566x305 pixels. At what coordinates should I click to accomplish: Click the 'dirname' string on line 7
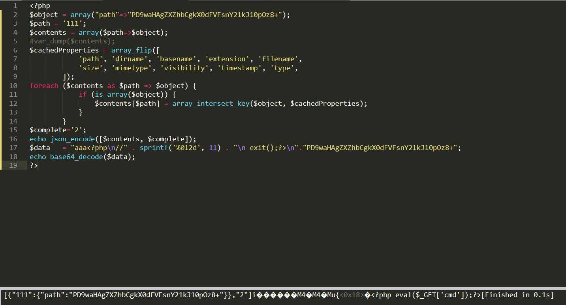coord(130,59)
